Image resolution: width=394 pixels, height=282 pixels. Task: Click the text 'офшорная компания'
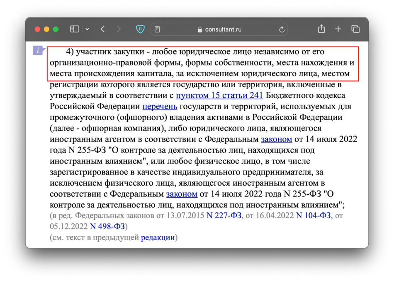tap(122, 129)
